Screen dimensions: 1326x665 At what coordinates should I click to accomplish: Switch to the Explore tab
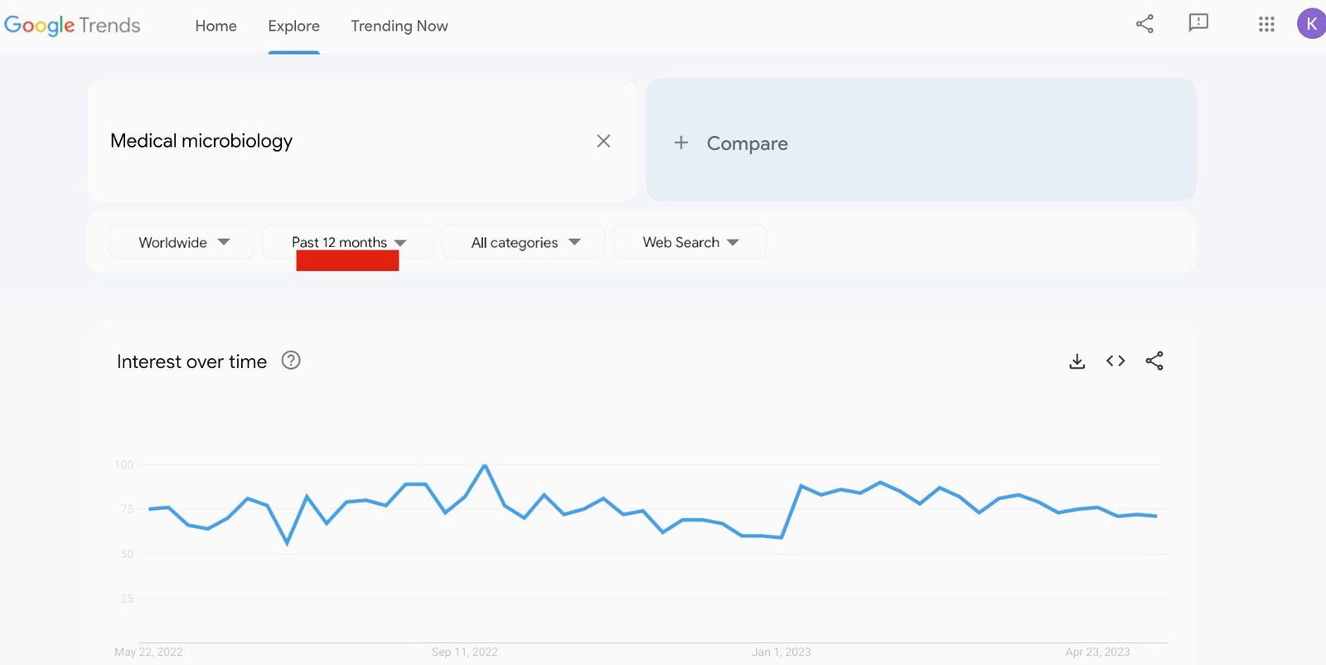coord(294,26)
